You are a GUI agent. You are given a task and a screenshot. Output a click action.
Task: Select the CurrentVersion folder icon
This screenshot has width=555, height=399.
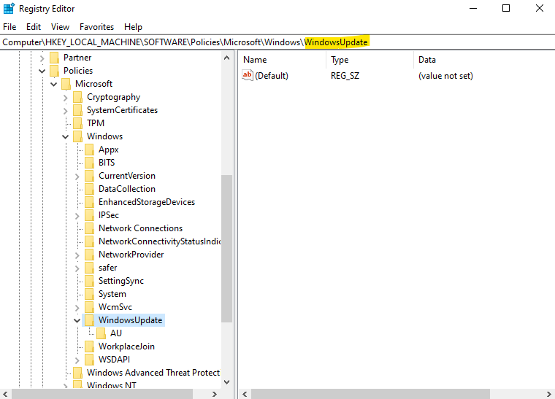[89, 176]
